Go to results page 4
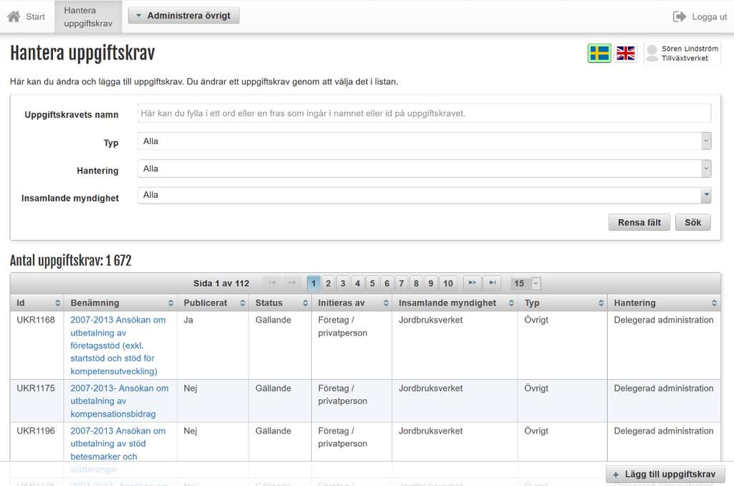This screenshot has width=734, height=486. 358,283
